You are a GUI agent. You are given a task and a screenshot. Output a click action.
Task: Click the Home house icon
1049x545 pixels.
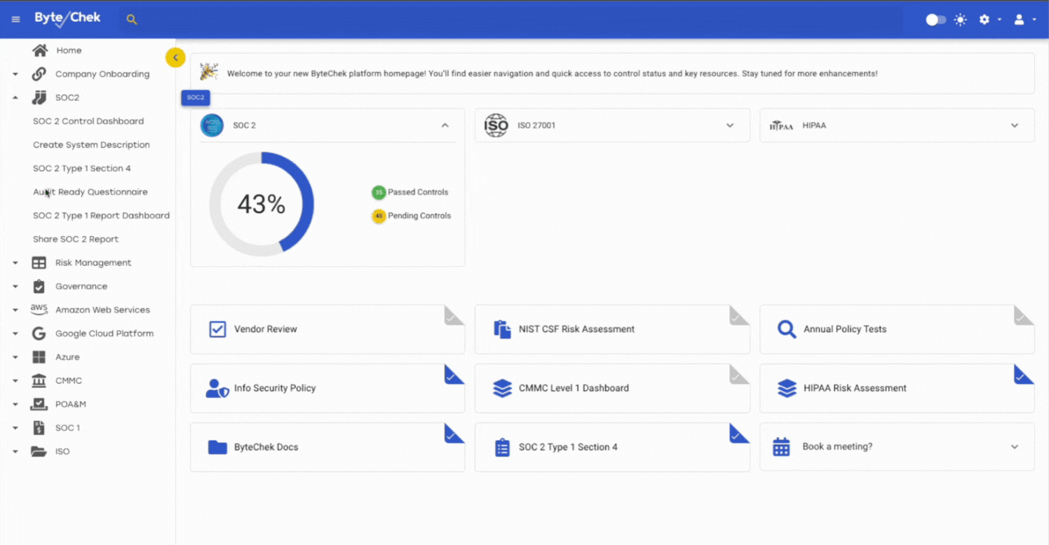40,50
